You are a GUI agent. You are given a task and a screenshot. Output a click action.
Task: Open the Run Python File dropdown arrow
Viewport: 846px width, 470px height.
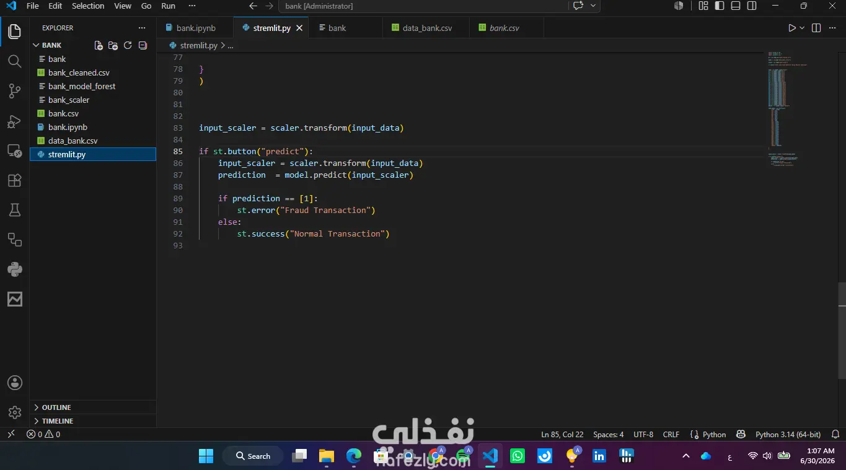[x=802, y=28]
